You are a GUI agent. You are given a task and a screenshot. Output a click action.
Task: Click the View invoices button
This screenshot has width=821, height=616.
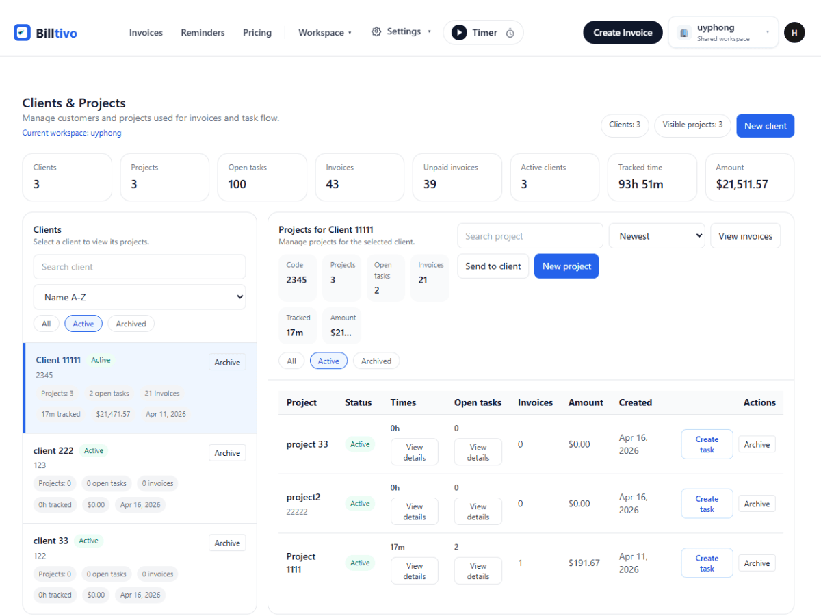pyautogui.click(x=745, y=236)
